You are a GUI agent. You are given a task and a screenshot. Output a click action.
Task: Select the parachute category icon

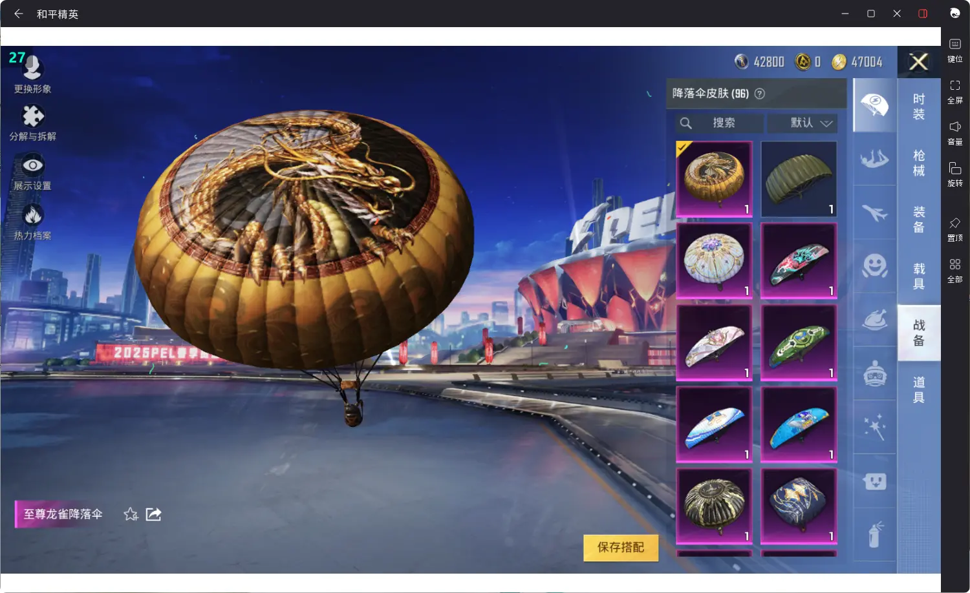point(874,105)
